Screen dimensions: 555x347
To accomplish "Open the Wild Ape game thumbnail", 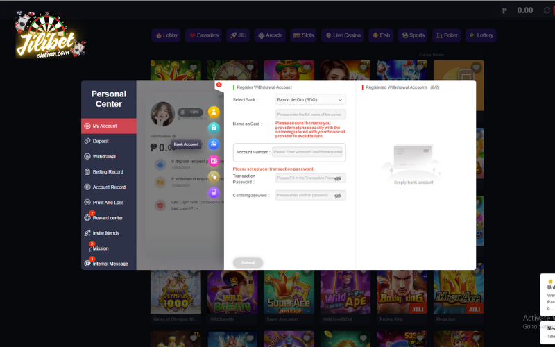I will (x=345, y=292).
